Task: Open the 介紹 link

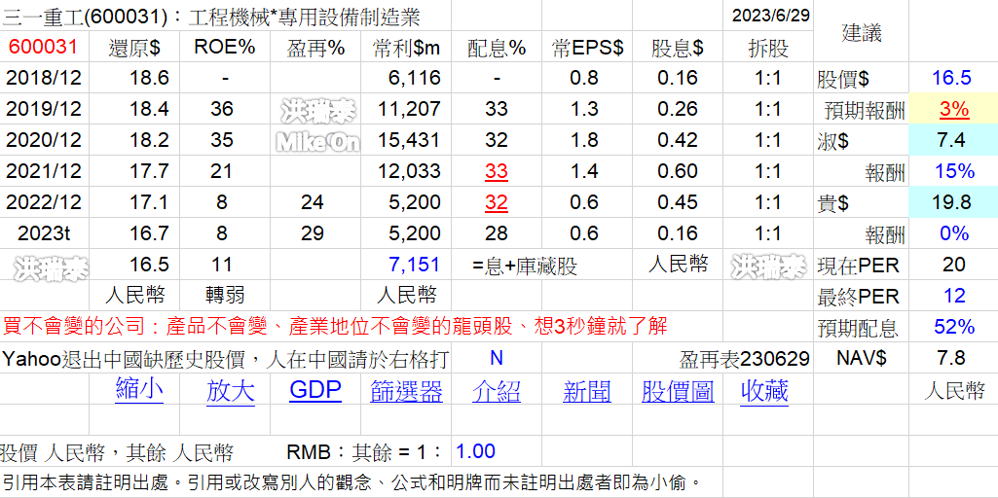Action: click(x=496, y=390)
